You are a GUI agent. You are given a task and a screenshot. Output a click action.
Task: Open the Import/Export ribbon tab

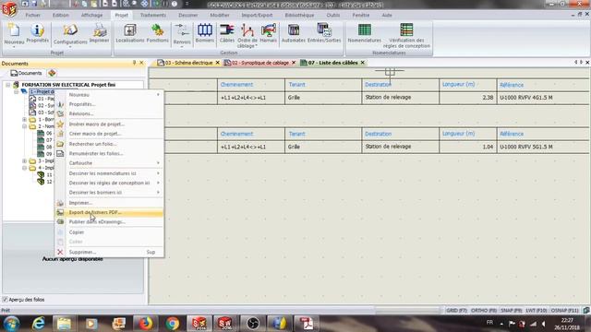click(x=257, y=15)
